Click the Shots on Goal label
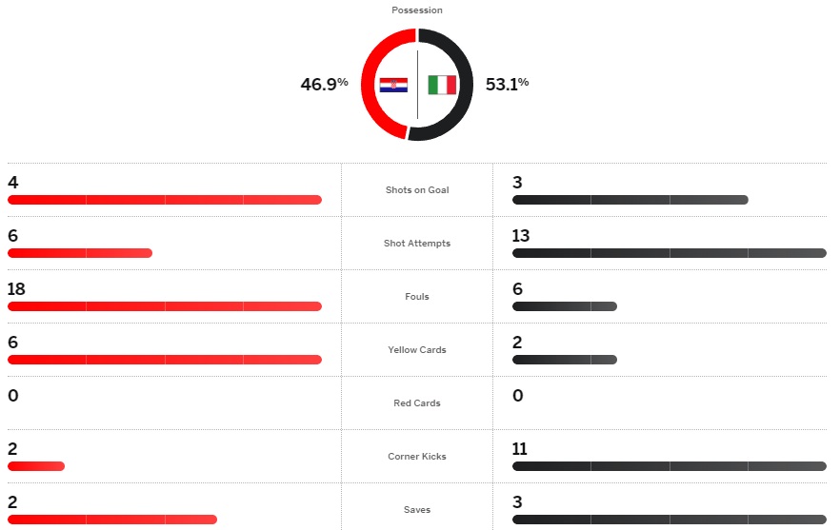Screen dimensions: 840x530 (417, 190)
